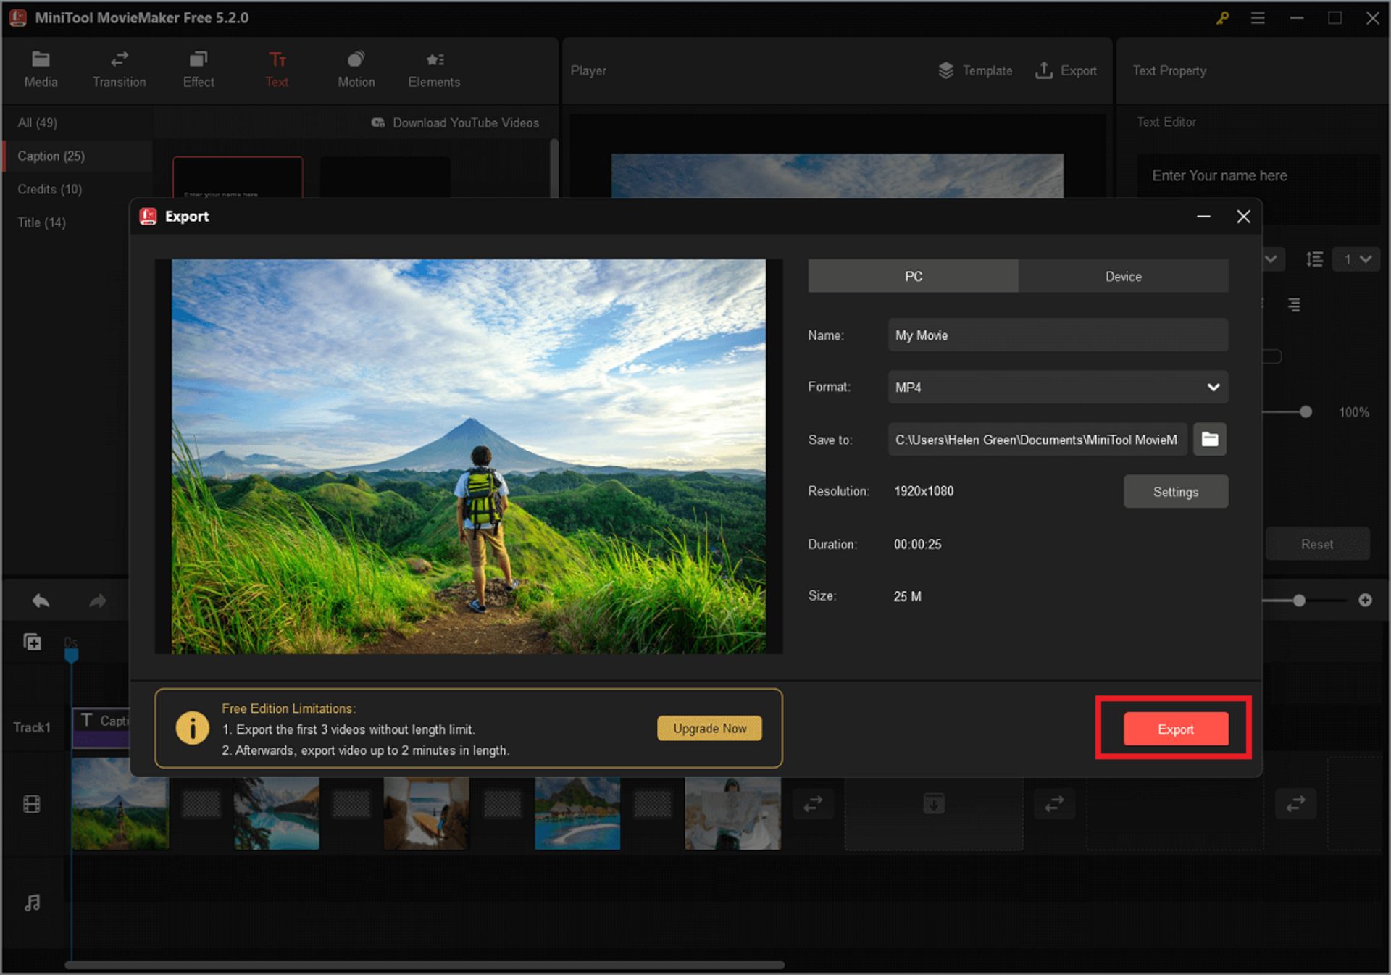The height and width of the screenshot is (975, 1391).
Task: Open the Motion panel
Action: coord(356,70)
